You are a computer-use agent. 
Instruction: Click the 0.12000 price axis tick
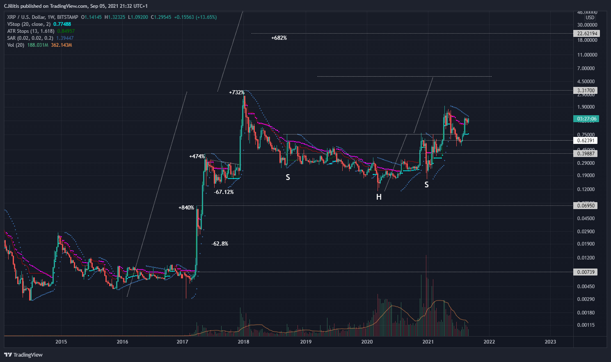click(x=586, y=189)
